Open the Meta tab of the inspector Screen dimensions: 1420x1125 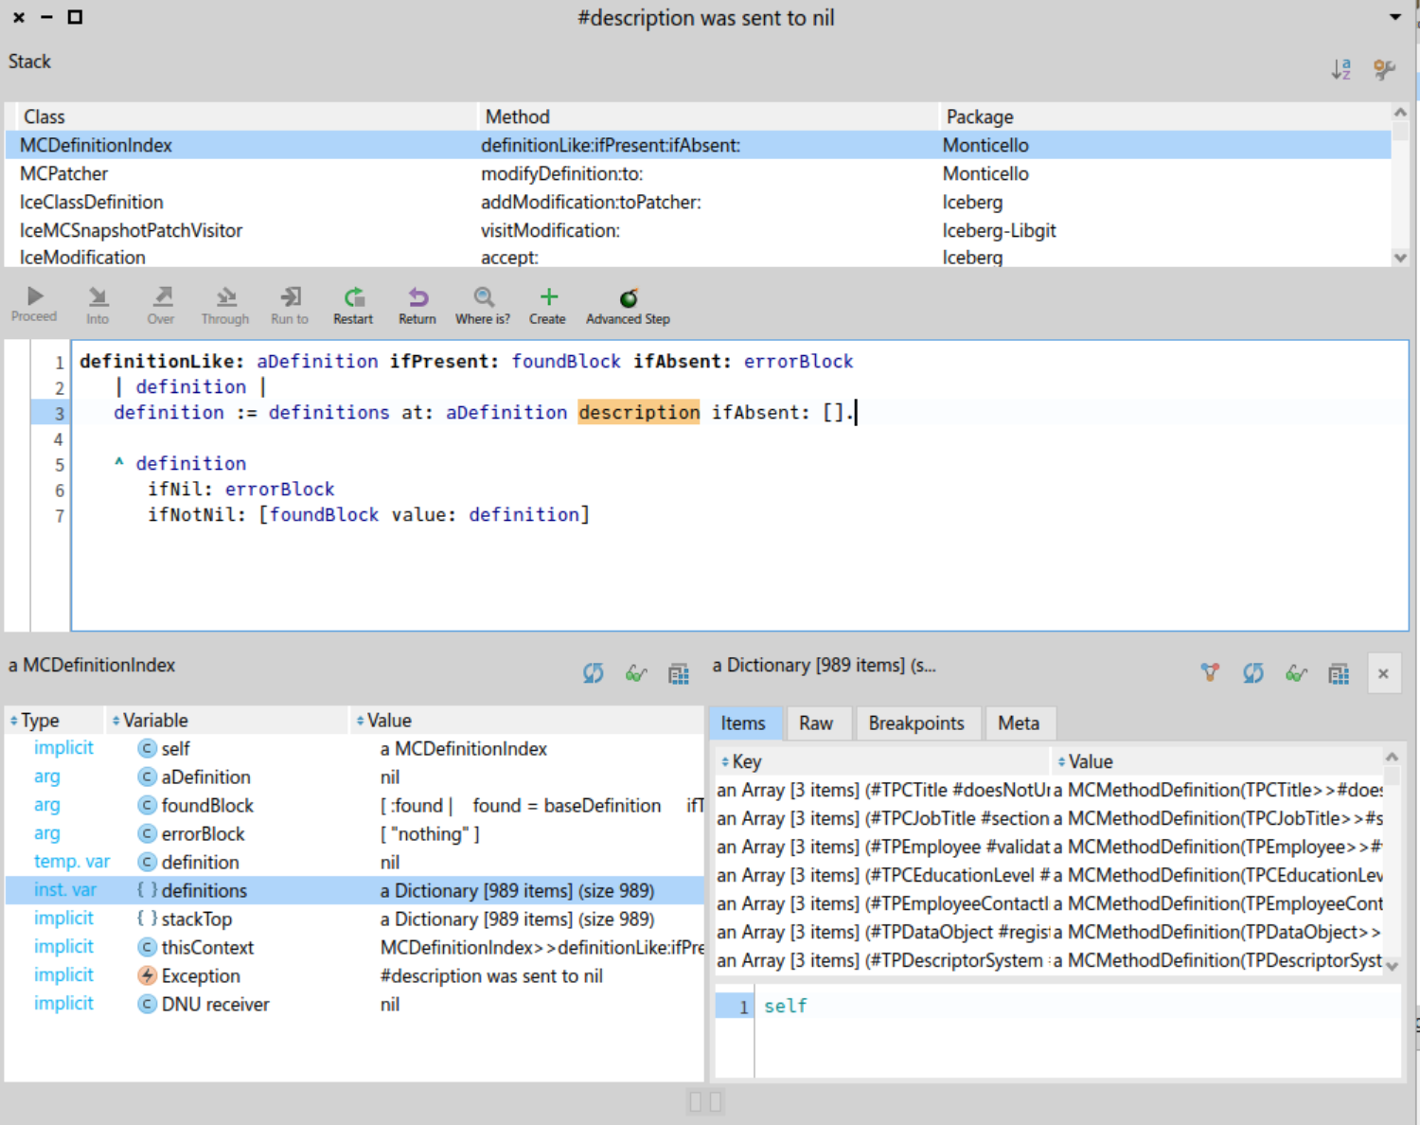click(1021, 723)
